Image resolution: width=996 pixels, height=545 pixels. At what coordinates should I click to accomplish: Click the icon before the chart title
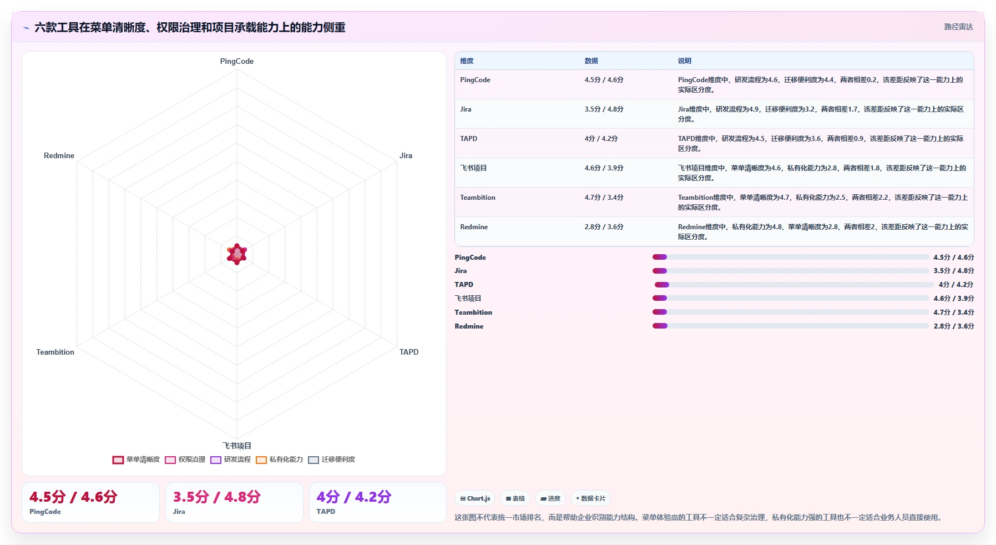pyautogui.click(x=26, y=28)
